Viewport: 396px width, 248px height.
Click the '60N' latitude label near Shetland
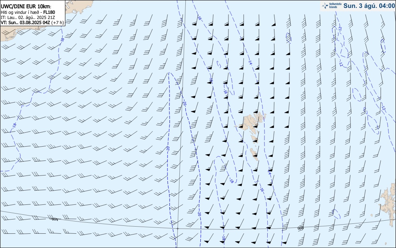tap(300, 228)
